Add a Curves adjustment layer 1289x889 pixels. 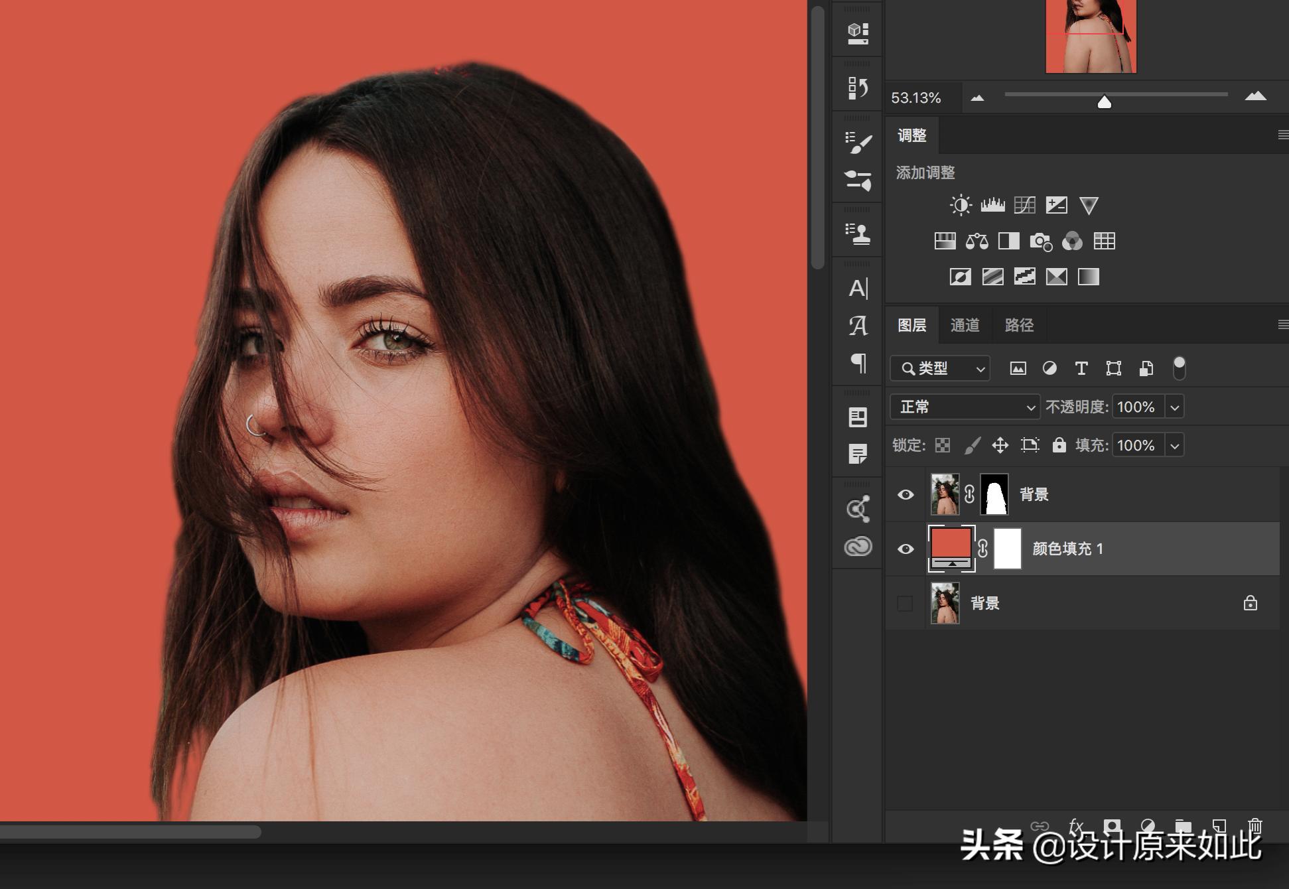[1024, 205]
